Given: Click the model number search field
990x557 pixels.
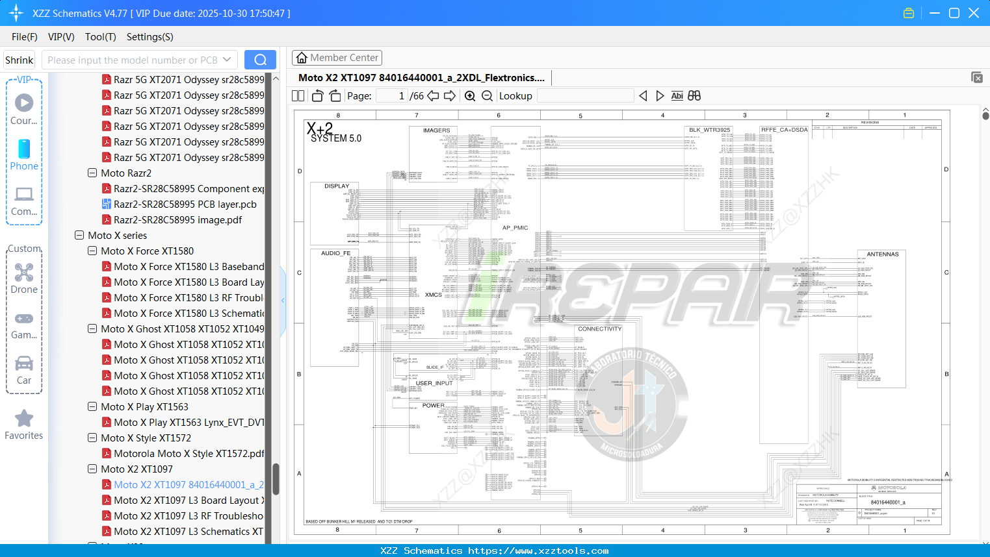Looking at the screenshot, I should 131,60.
